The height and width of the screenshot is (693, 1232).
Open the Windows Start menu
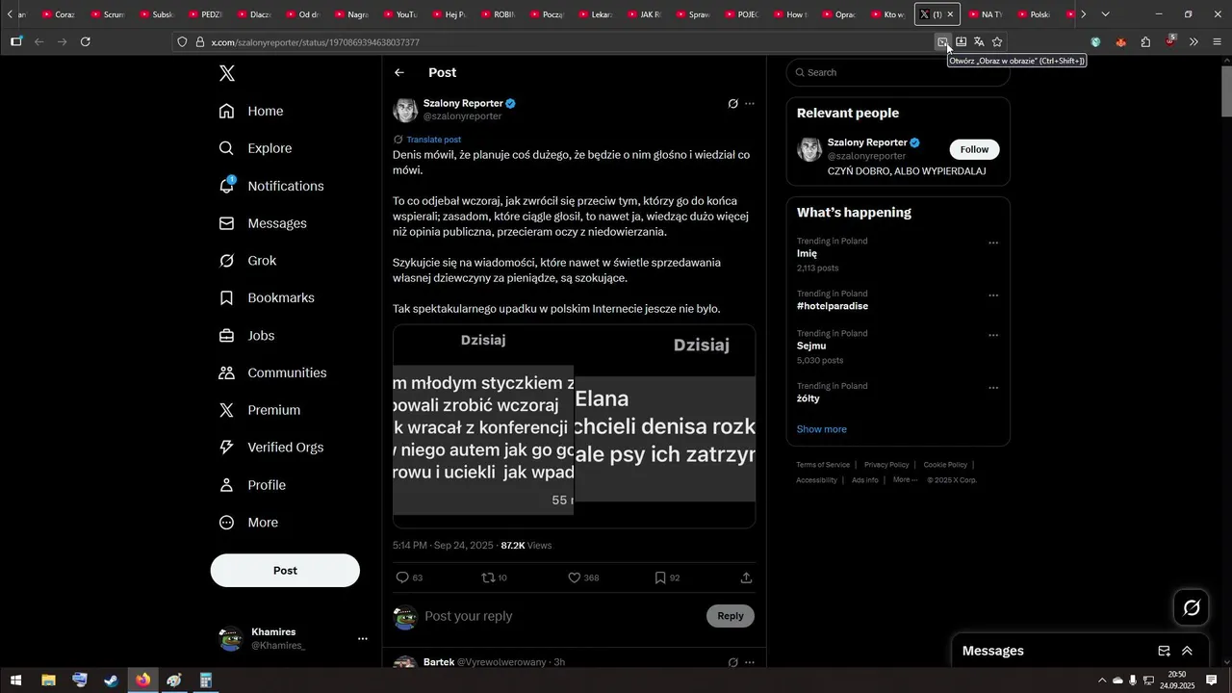(x=15, y=680)
